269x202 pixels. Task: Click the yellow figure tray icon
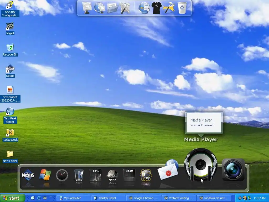click(245, 198)
